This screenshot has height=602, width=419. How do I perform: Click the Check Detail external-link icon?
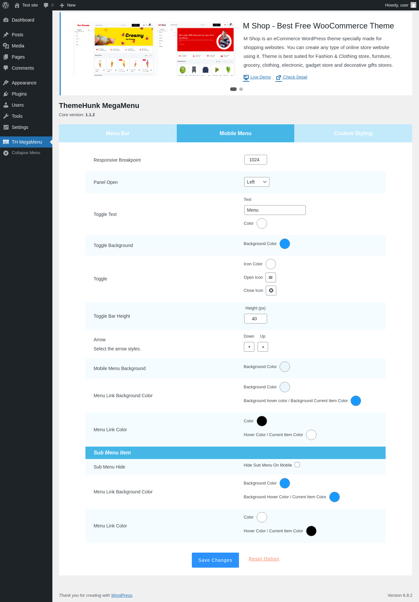(x=279, y=78)
